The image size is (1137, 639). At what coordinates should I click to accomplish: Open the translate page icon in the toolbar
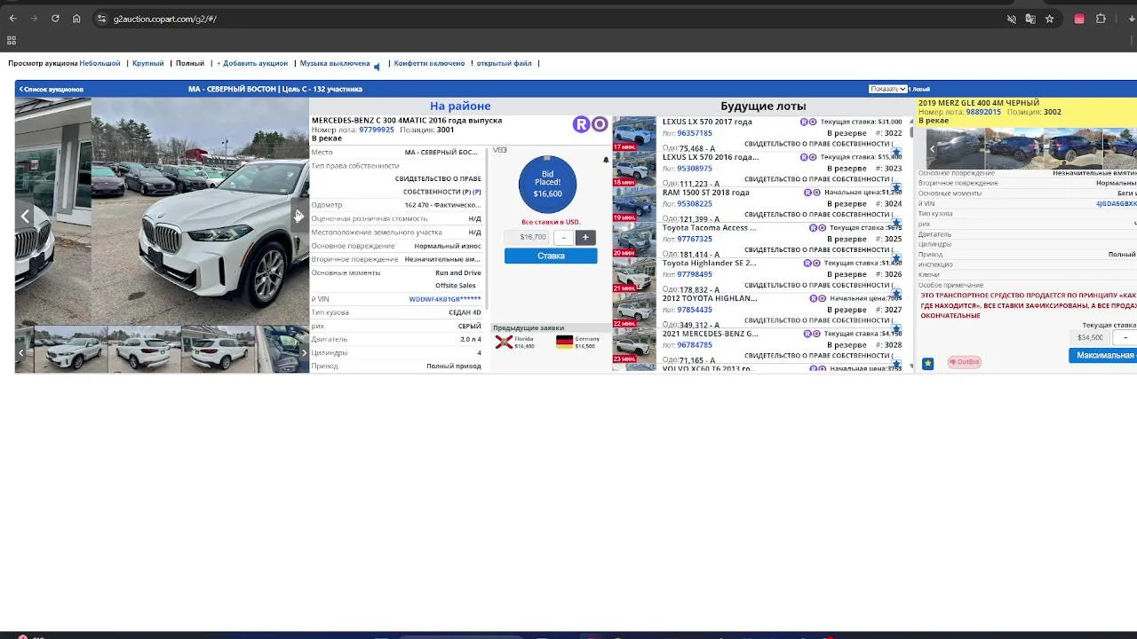pyautogui.click(x=1030, y=19)
